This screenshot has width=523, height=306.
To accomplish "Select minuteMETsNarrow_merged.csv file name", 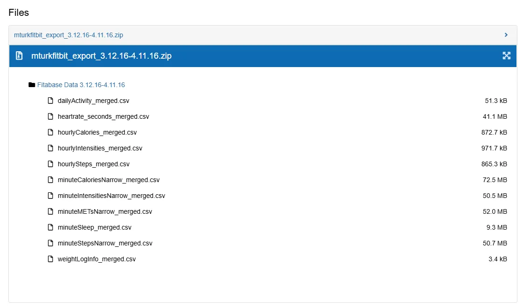I will point(105,211).
